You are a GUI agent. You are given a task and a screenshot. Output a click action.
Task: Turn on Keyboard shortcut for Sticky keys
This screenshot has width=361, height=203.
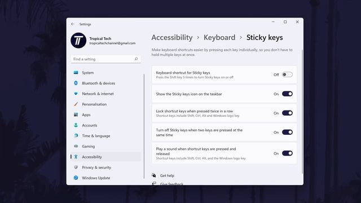point(287,74)
